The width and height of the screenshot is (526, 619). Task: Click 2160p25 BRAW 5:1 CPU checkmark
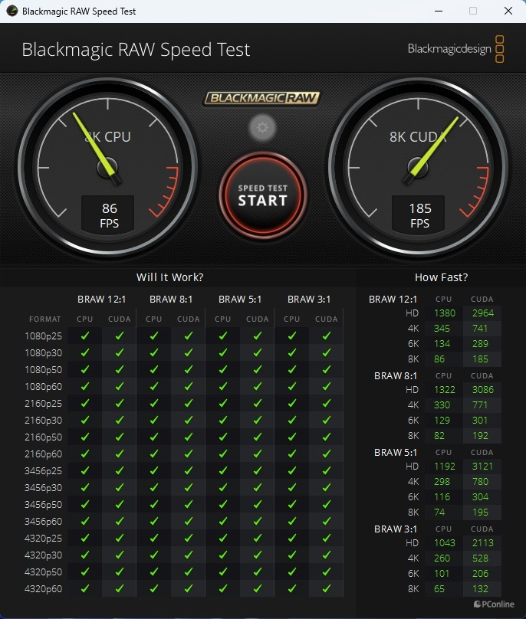223,404
